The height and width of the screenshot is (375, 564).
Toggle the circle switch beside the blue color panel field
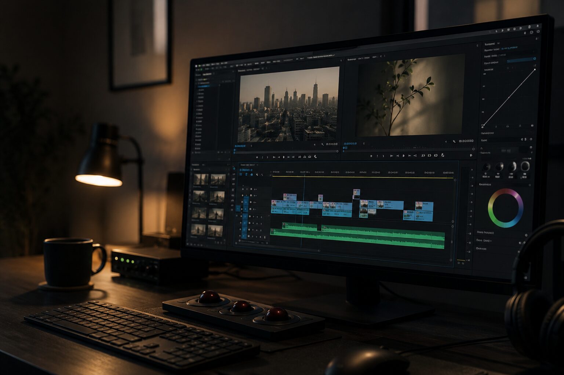(x=534, y=59)
